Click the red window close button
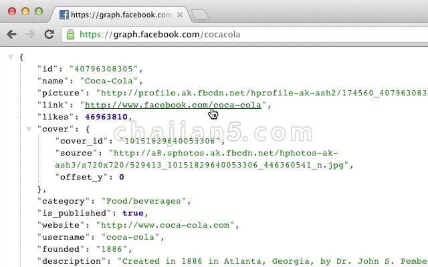Image resolution: width=428 pixels, height=267 pixels. [x=12, y=11]
